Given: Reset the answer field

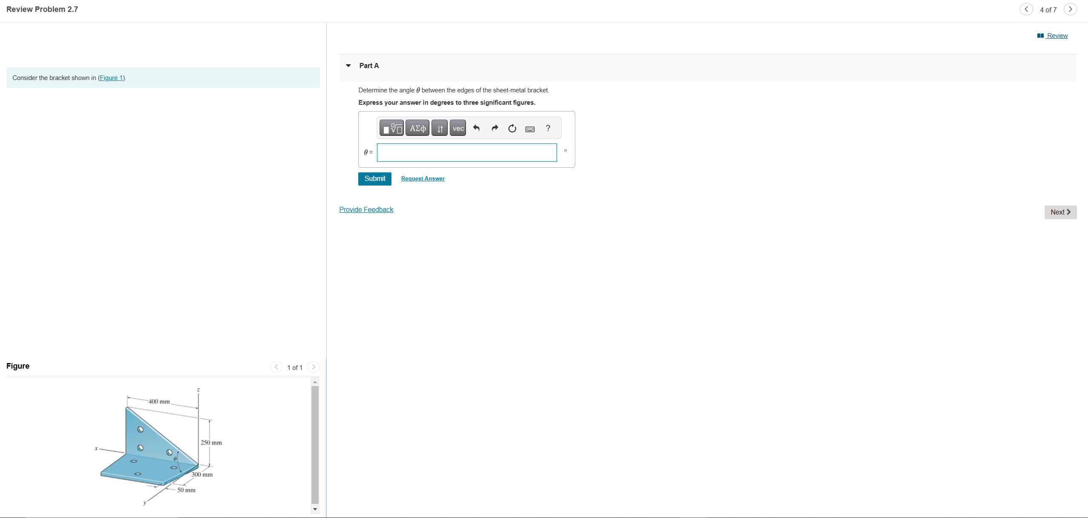Looking at the screenshot, I should (512, 128).
